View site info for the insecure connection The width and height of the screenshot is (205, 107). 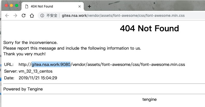tap(42, 16)
